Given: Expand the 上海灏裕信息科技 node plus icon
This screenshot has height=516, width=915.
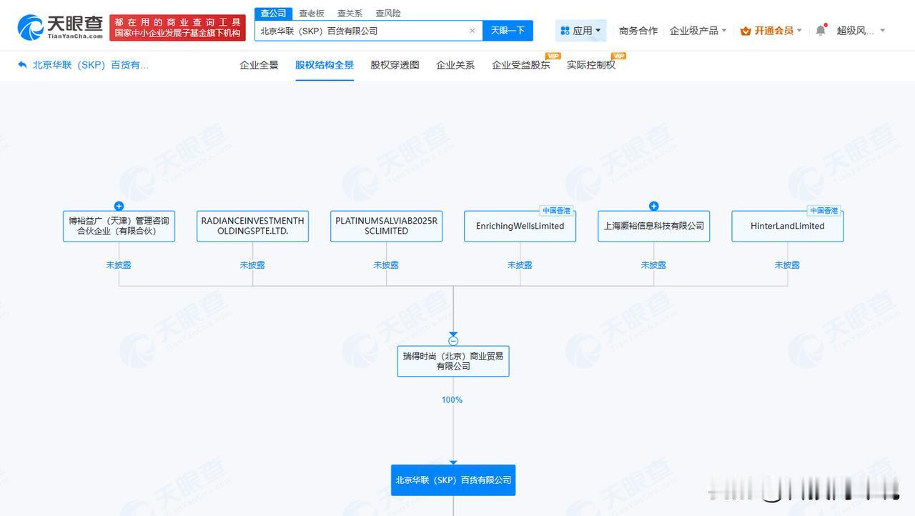Looking at the screenshot, I should point(653,207).
